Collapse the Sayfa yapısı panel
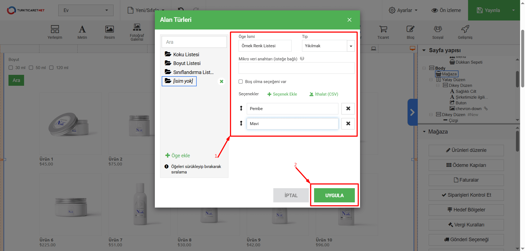This screenshot has height=251, width=525. pyautogui.click(x=424, y=50)
